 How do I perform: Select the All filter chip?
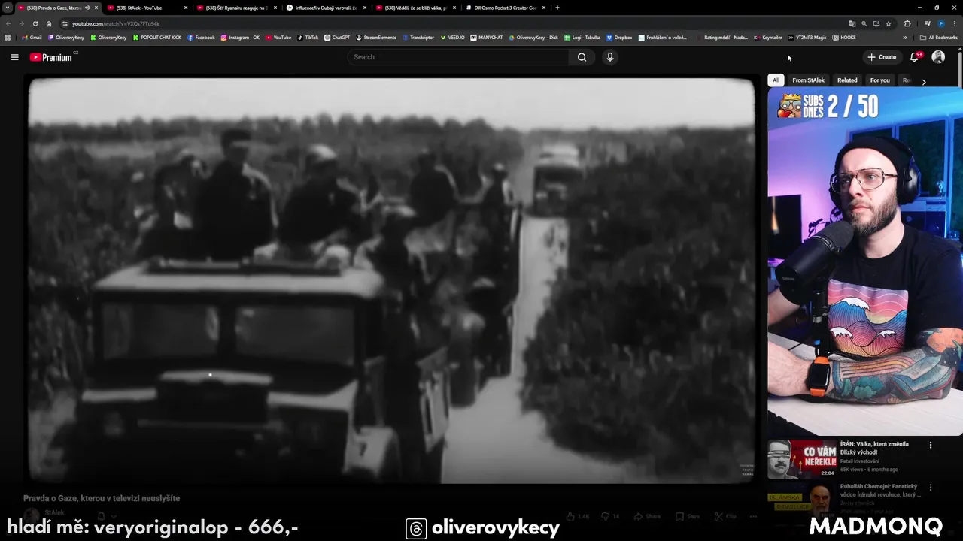[x=776, y=80]
